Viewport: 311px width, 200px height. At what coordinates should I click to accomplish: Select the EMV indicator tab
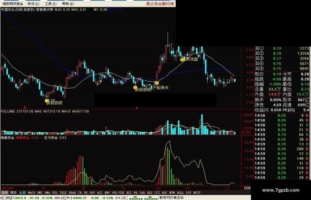(x=107, y=193)
